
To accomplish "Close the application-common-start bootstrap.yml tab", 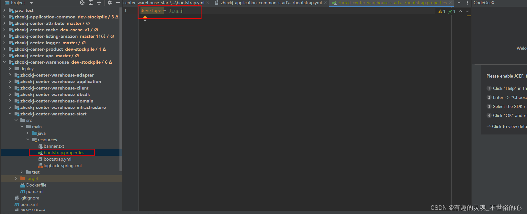I will coord(325,3).
